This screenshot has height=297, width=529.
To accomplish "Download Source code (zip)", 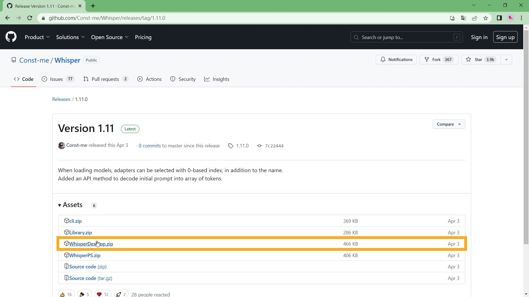I will coord(88,267).
